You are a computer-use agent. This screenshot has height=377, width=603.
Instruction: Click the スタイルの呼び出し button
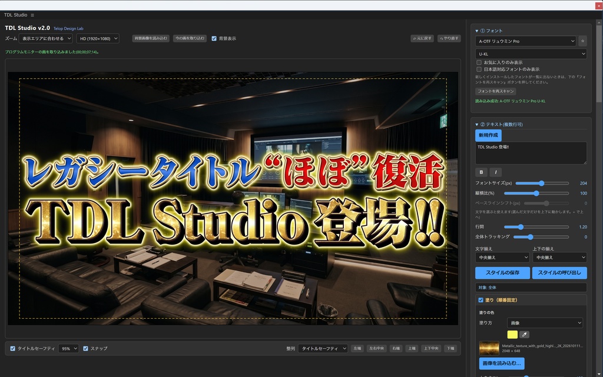(559, 273)
